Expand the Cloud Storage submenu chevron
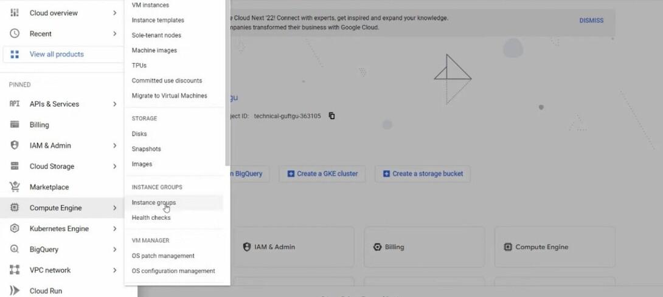The image size is (663, 297). (114, 166)
